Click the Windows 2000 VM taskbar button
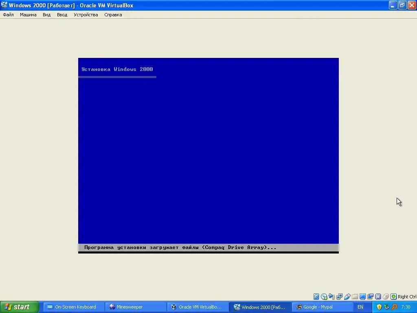Image resolution: width=417 pixels, height=313 pixels. click(x=260, y=307)
